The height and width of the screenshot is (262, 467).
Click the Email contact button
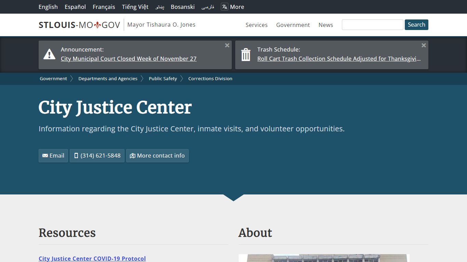point(53,156)
